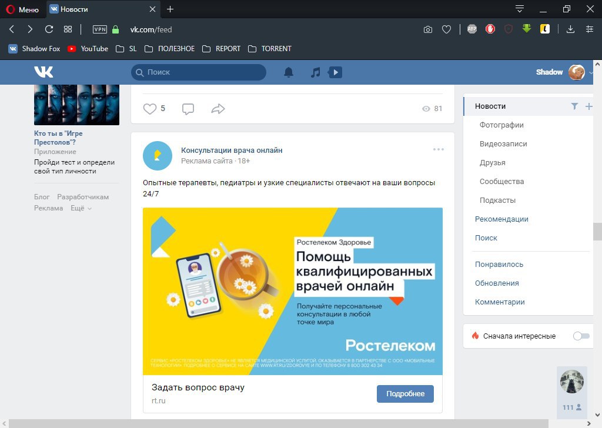Open the dark red shield extension

pyautogui.click(x=509, y=29)
